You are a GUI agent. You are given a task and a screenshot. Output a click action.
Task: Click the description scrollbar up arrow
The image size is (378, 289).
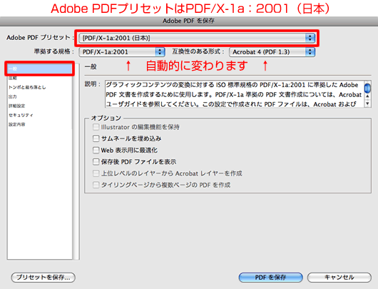367,96
